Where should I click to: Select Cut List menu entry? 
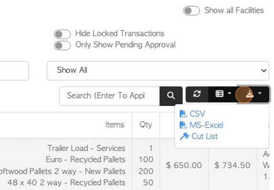[205, 136]
